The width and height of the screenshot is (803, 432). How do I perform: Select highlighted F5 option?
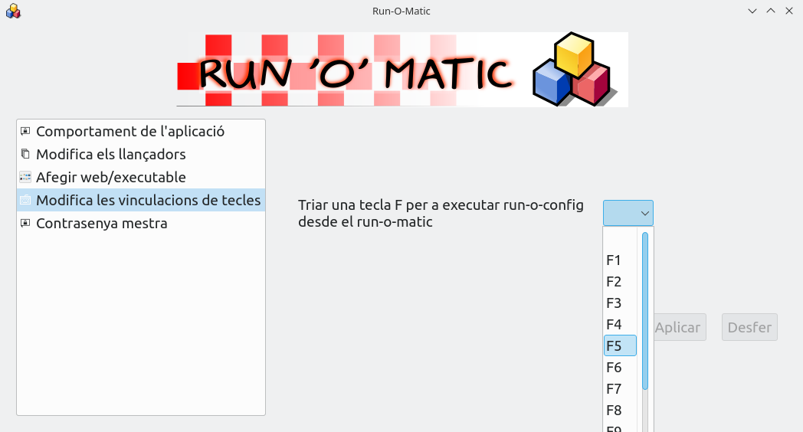(620, 346)
